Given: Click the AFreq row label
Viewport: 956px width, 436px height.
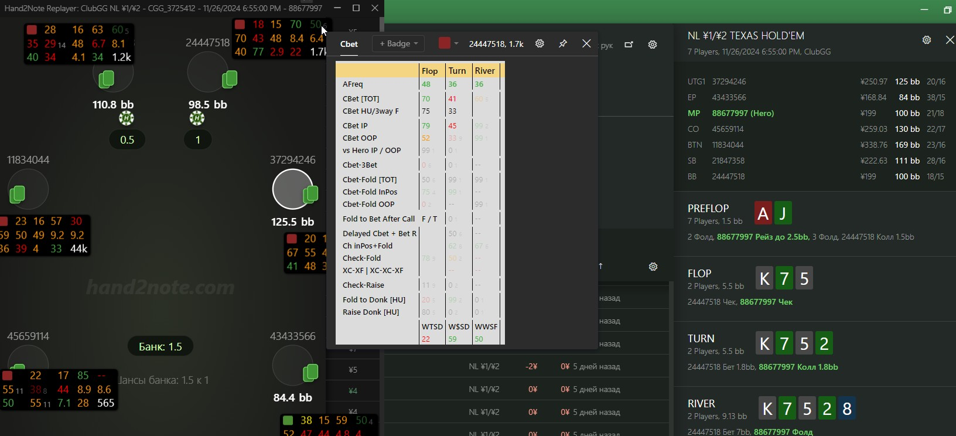Looking at the screenshot, I should [353, 84].
